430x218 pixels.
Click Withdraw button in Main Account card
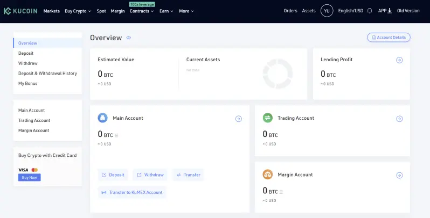point(150,175)
